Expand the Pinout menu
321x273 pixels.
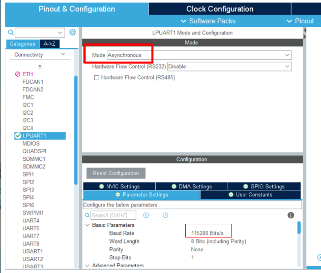pyautogui.click(x=300, y=21)
